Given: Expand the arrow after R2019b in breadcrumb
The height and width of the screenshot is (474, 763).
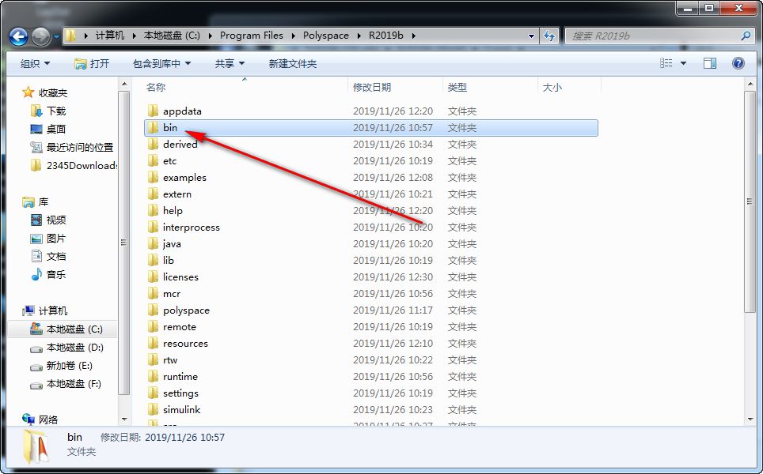Looking at the screenshot, I should [x=414, y=36].
